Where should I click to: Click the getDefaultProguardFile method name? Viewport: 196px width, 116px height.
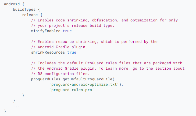[87, 79]
